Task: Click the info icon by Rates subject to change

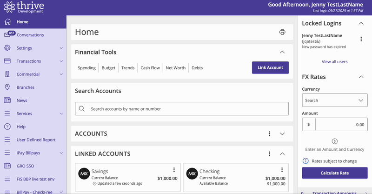Action: coord(306,161)
